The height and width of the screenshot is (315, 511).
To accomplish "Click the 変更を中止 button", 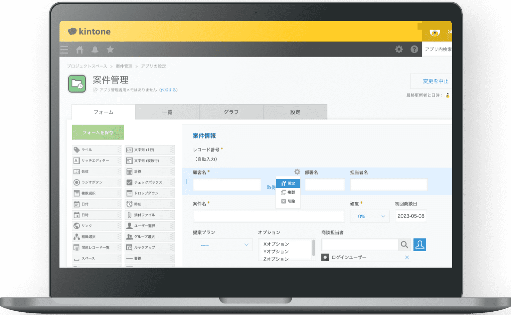I will pos(436,81).
